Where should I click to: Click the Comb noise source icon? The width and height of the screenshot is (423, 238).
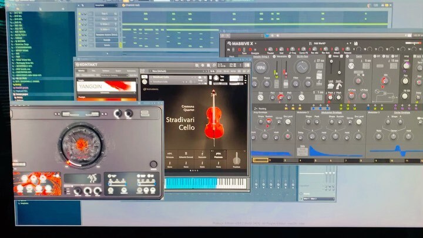click(339, 86)
